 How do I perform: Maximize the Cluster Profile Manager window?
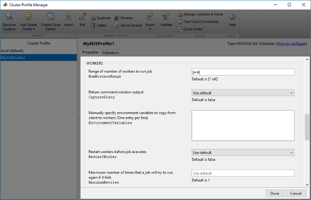pyautogui.click(x=290, y=5)
